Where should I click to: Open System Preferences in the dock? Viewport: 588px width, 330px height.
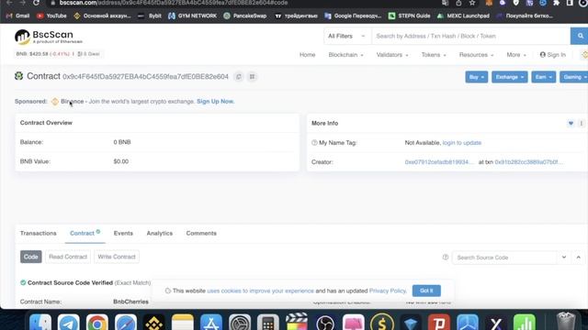tap(240, 323)
